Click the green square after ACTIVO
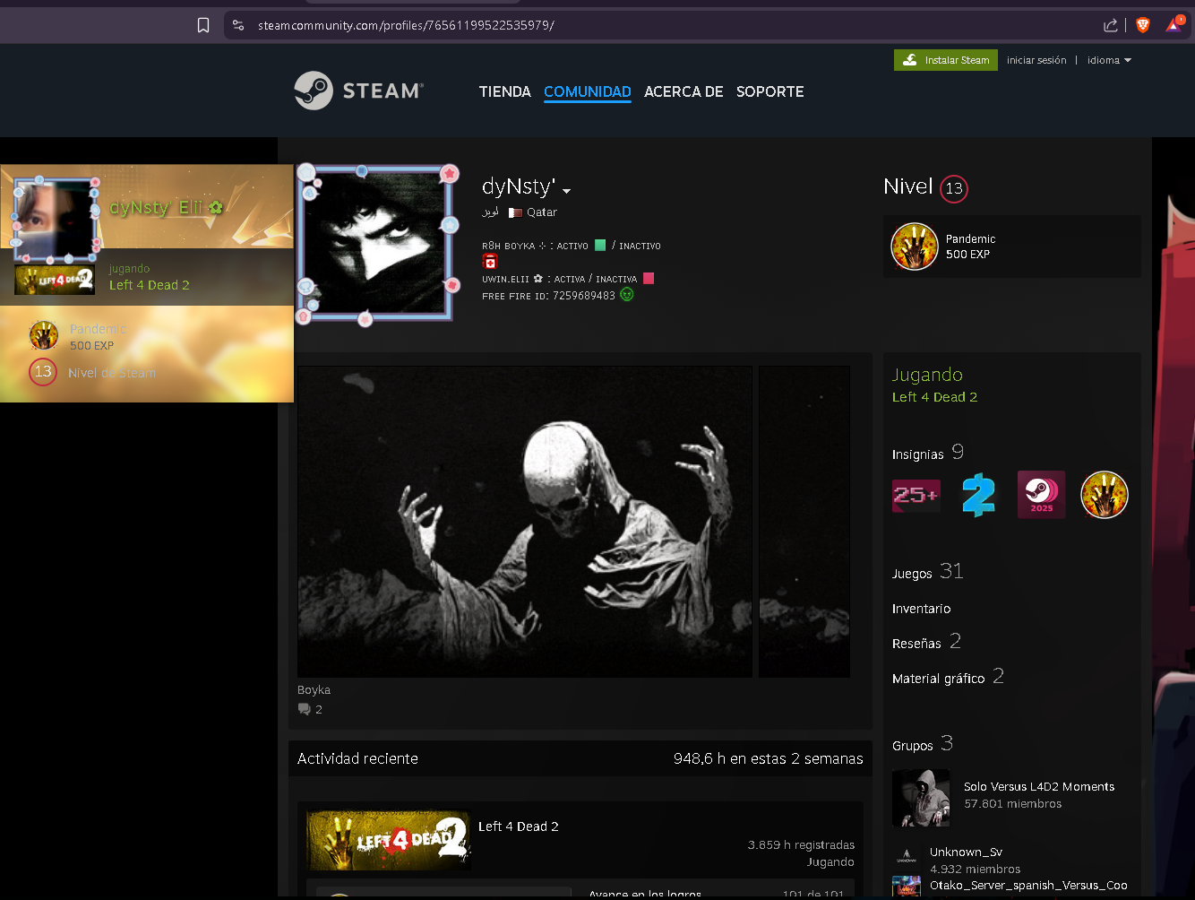 (600, 245)
